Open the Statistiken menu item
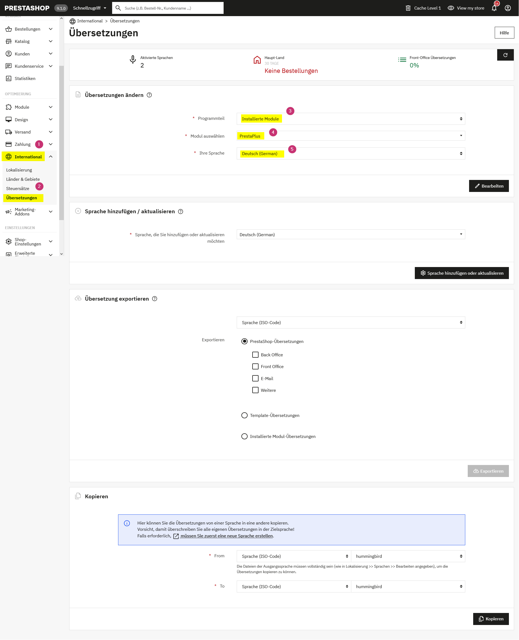 (25, 78)
